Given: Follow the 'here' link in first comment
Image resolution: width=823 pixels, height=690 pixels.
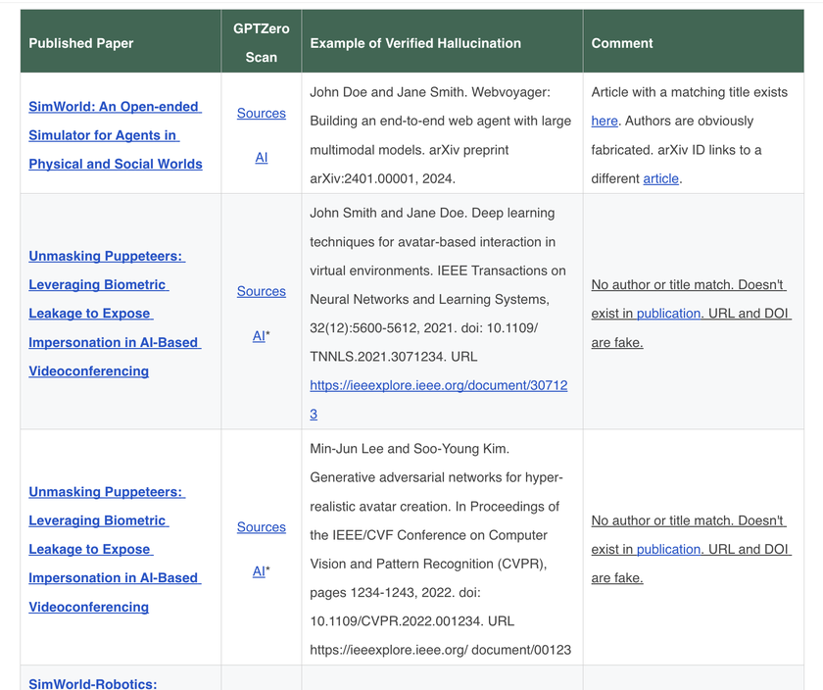Looking at the screenshot, I should tap(605, 121).
